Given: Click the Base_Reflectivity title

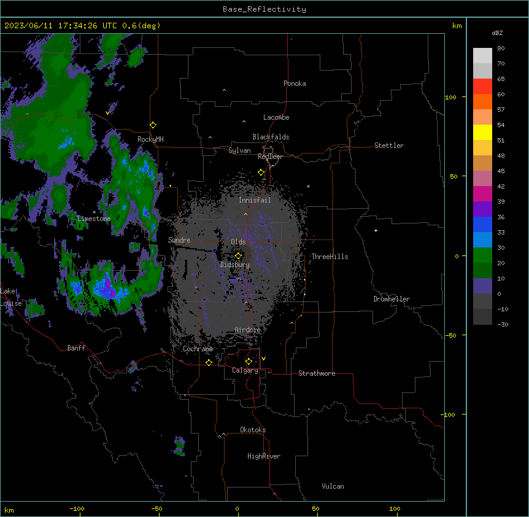Looking at the screenshot, I should click(x=264, y=9).
